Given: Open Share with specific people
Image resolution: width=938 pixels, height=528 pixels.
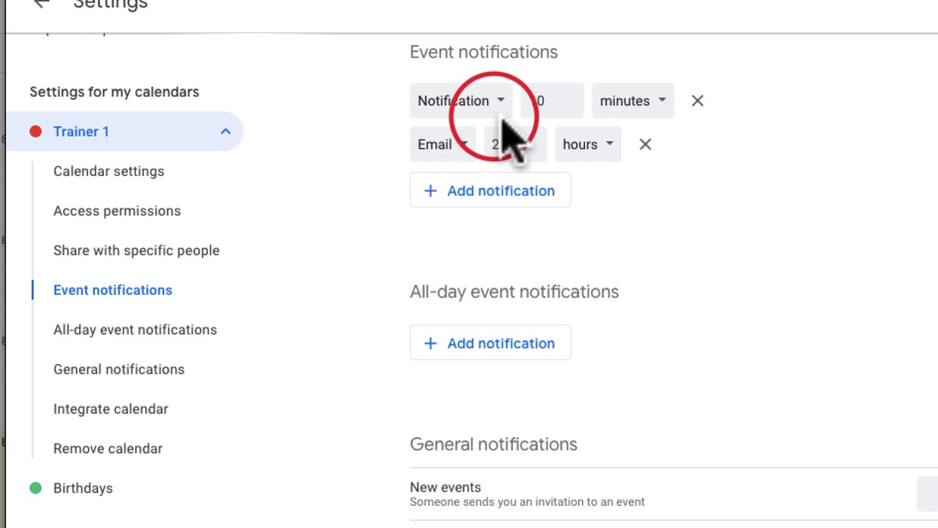Looking at the screenshot, I should (x=136, y=250).
